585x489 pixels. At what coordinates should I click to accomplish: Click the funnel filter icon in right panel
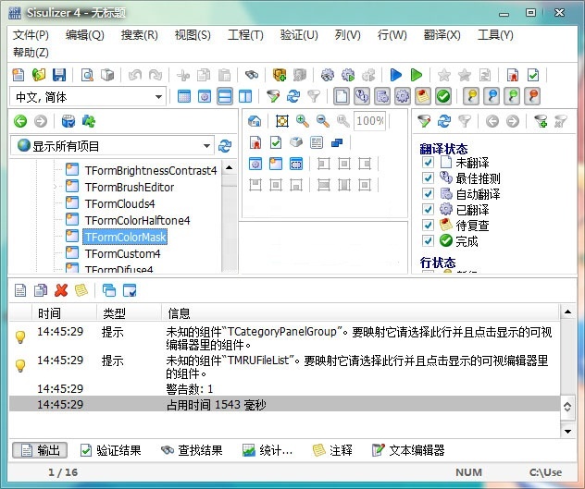tap(424, 121)
